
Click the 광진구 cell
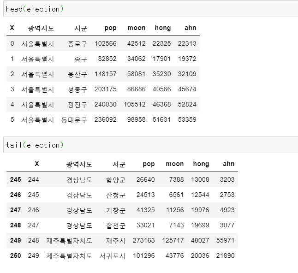(77, 105)
